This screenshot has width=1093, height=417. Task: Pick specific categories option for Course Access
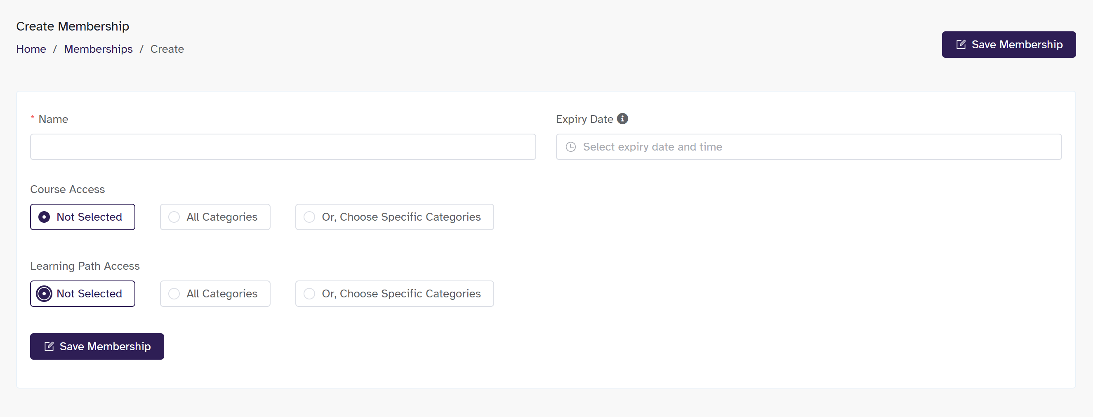pyautogui.click(x=309, y=217)
